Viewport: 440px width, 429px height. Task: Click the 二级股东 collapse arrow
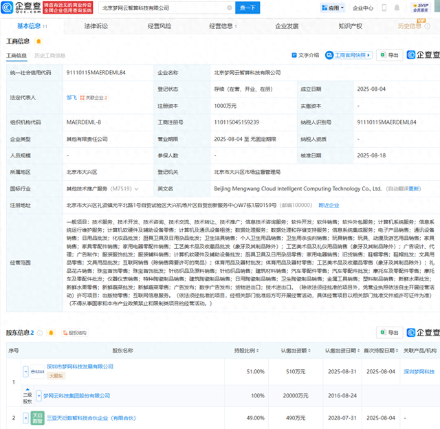coord(27,389)
